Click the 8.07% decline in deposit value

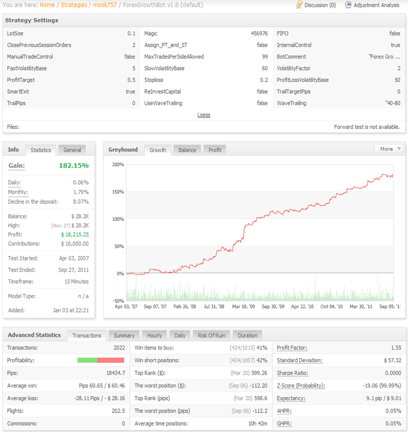[81, 202]
